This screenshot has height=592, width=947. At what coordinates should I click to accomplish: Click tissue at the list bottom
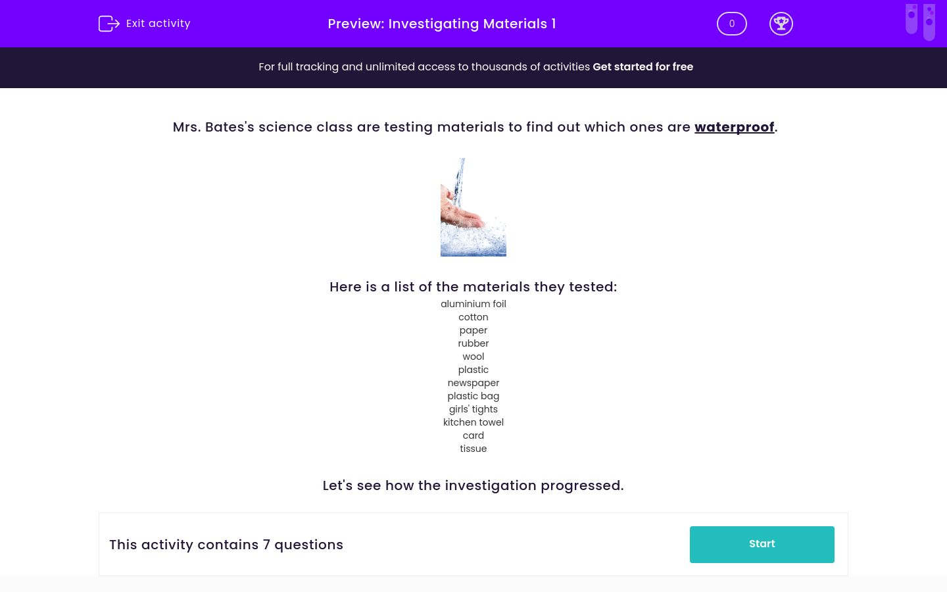click(473, 449)
